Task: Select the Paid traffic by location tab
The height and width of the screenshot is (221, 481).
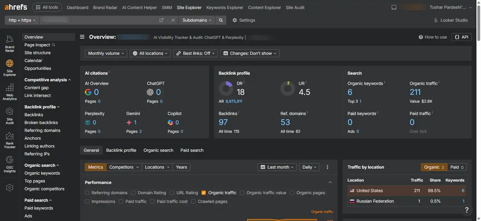Action: click(457, 167)
